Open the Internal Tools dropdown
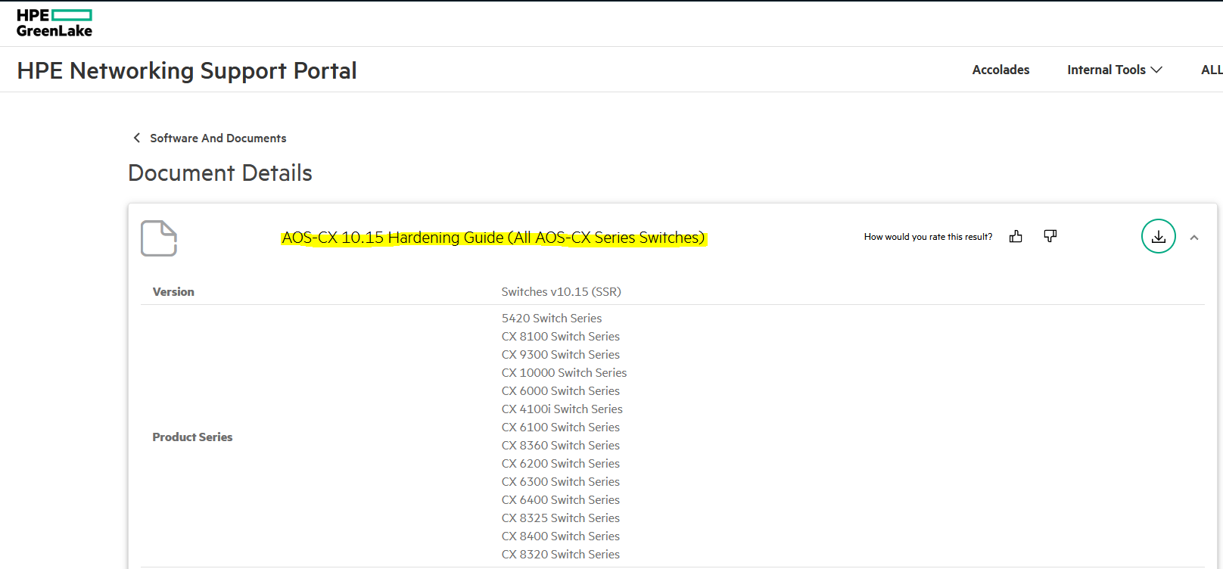 pos(1115,70)
